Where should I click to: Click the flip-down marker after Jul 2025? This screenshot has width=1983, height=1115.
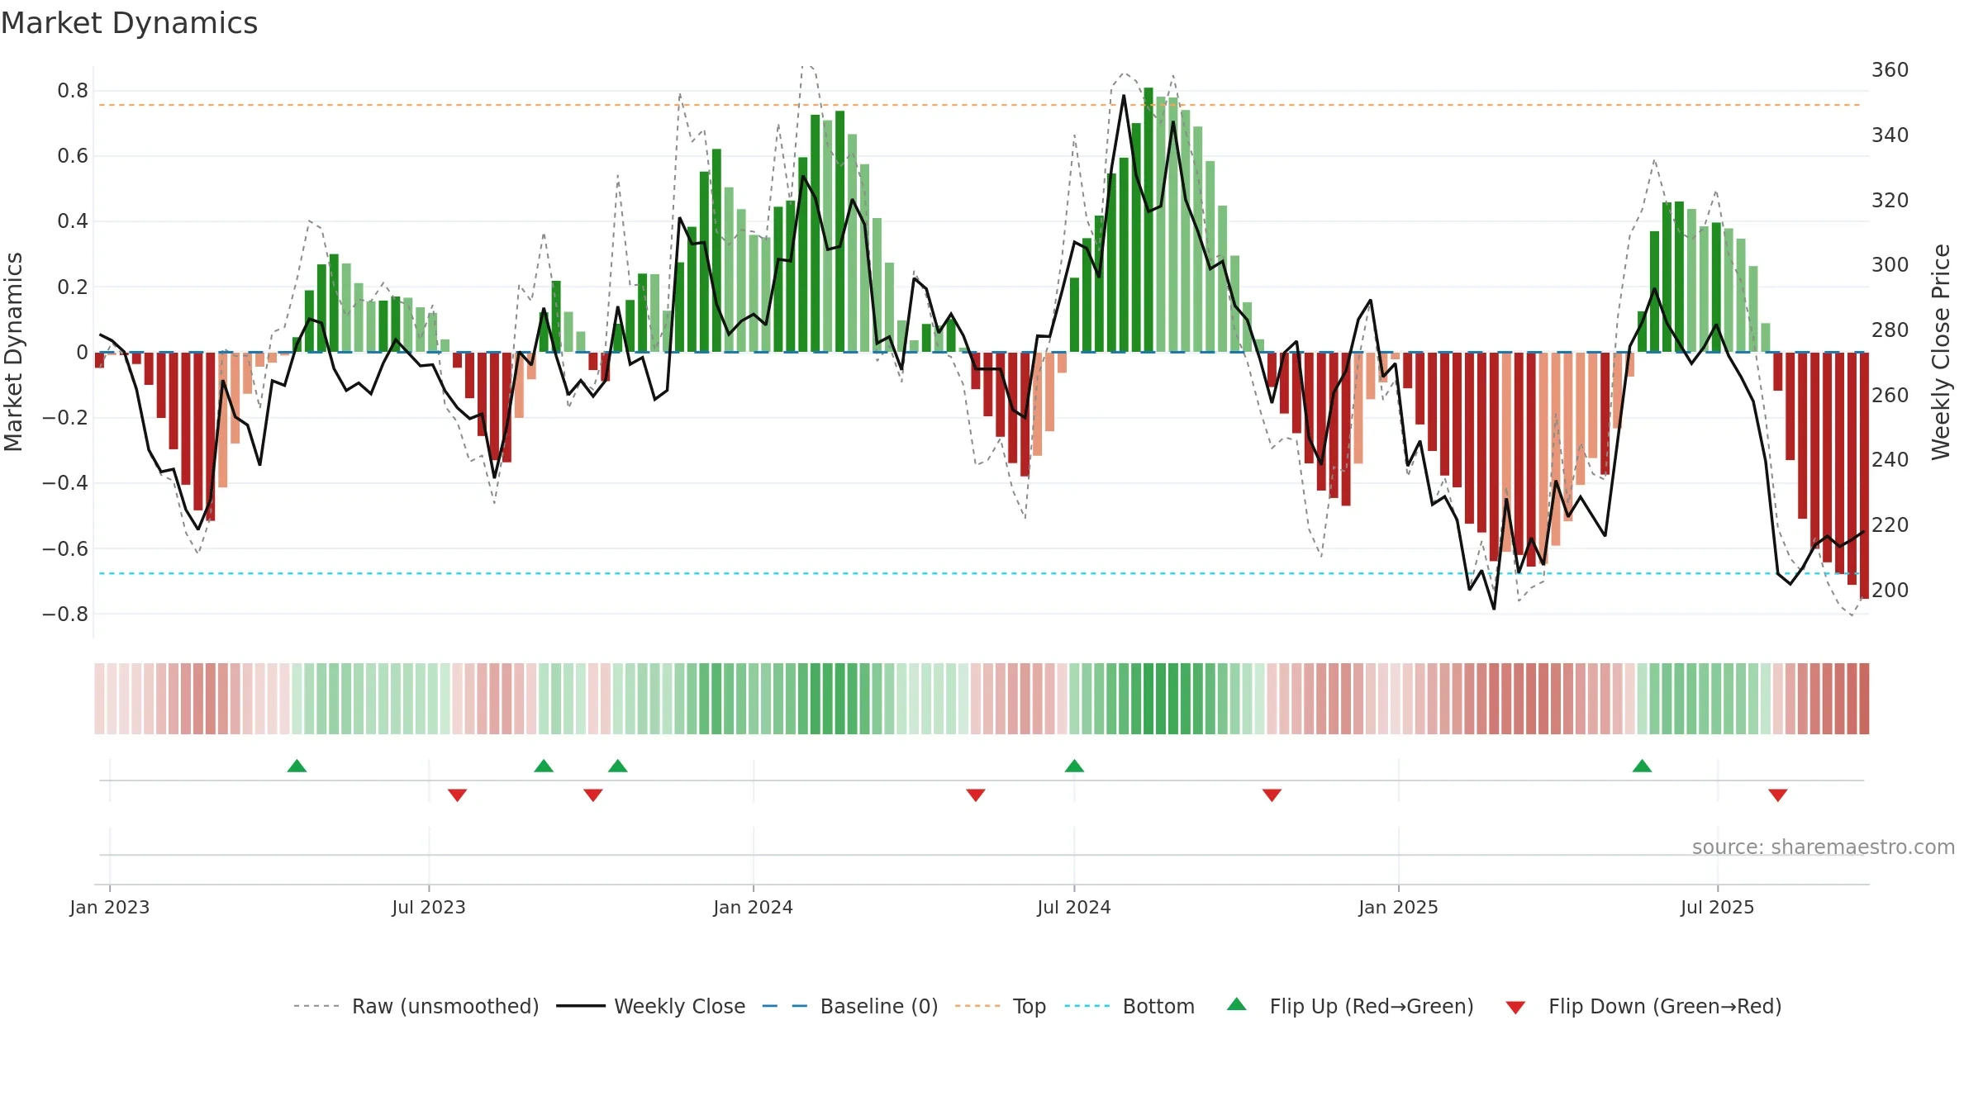1778,795
